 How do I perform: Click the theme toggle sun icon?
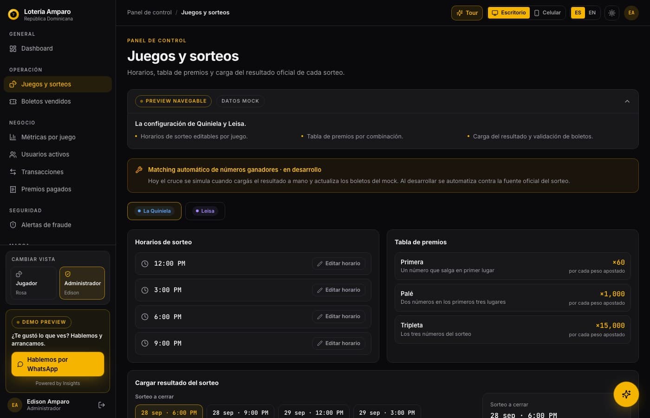tap(612, 13)
